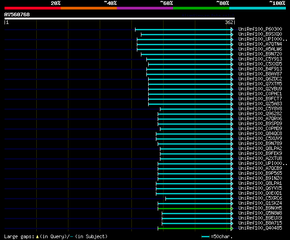Click the UniRef100_Q0E0D1 label

coord(260,193)
